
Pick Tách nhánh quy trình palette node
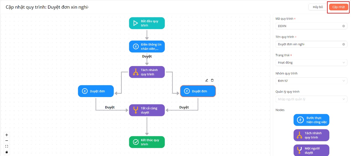[x=311, y=135]
